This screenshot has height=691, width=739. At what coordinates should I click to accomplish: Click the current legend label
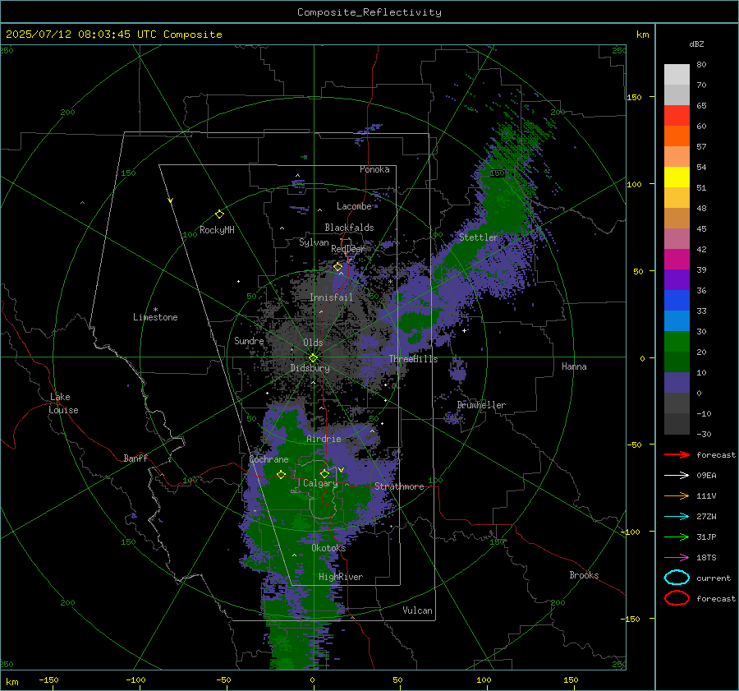tap(714, 578)
